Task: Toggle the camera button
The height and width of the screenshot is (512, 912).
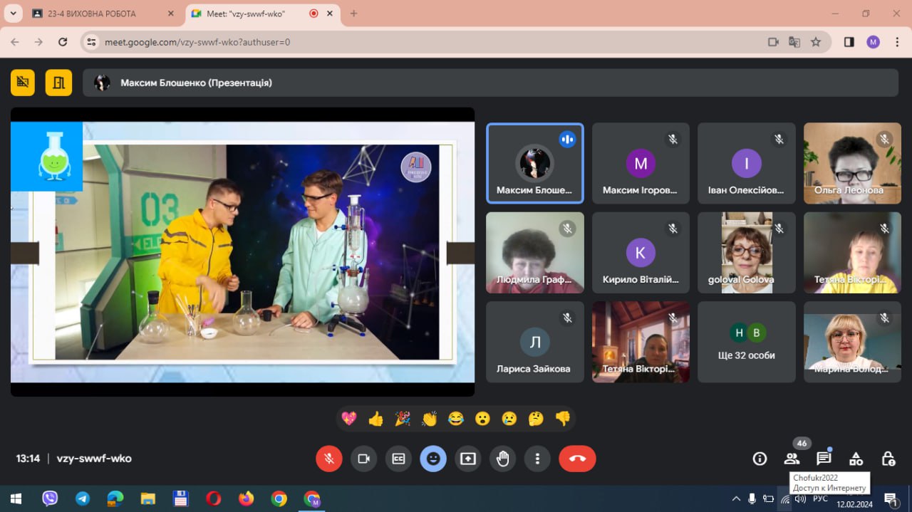Action: (x=363, y=459)
